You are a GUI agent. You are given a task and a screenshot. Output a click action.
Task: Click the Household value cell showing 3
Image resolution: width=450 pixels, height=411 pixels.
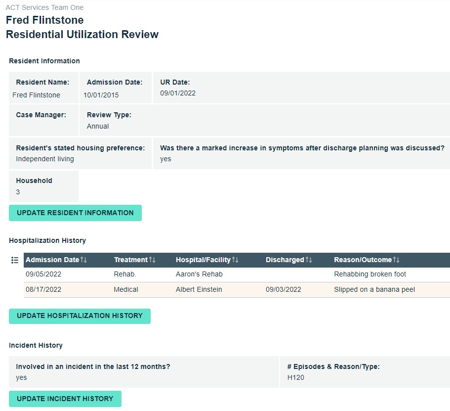[x=43, y=185]
